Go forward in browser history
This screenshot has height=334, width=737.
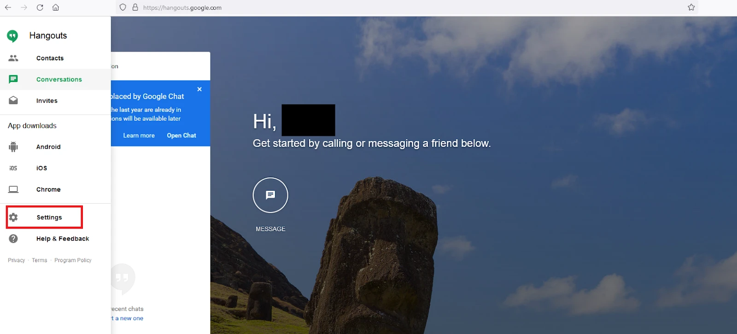coord(24,7)
